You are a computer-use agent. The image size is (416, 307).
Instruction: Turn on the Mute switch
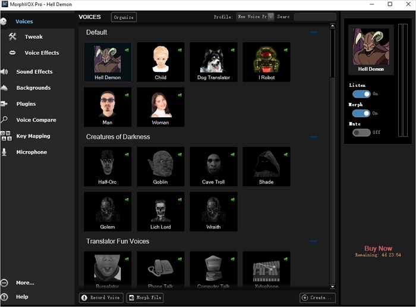pos(361,132)
